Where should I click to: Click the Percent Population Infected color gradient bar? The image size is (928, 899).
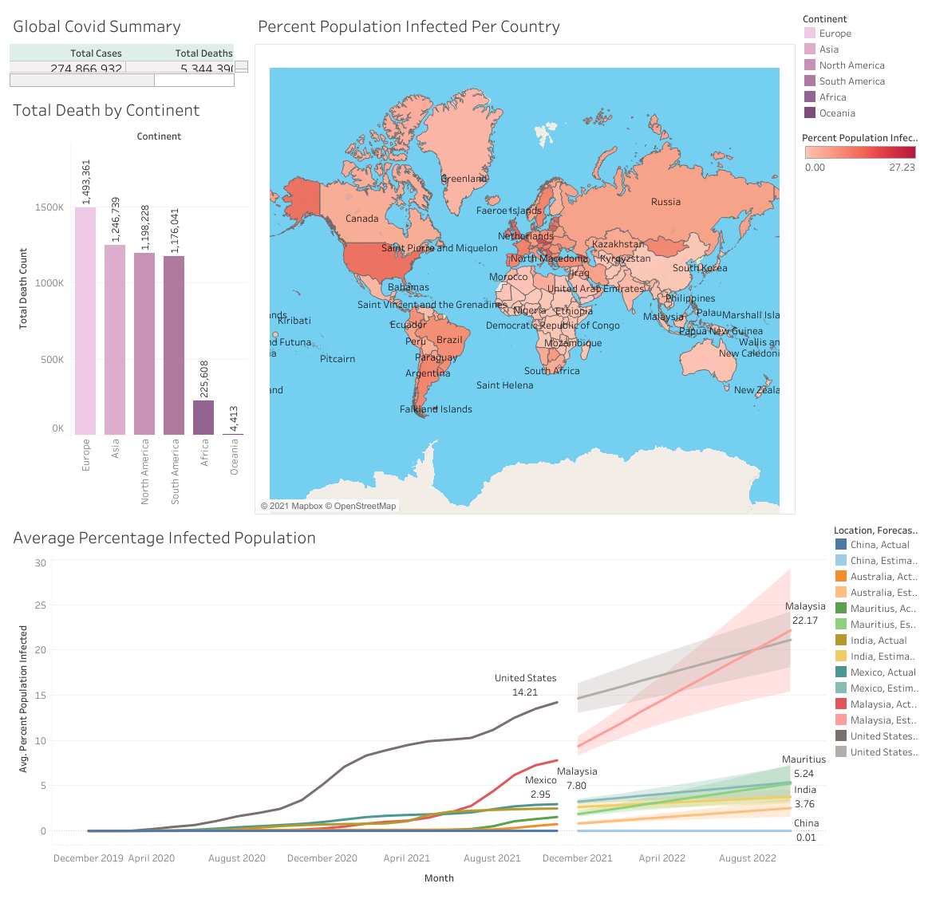click(x=859, y=152)
